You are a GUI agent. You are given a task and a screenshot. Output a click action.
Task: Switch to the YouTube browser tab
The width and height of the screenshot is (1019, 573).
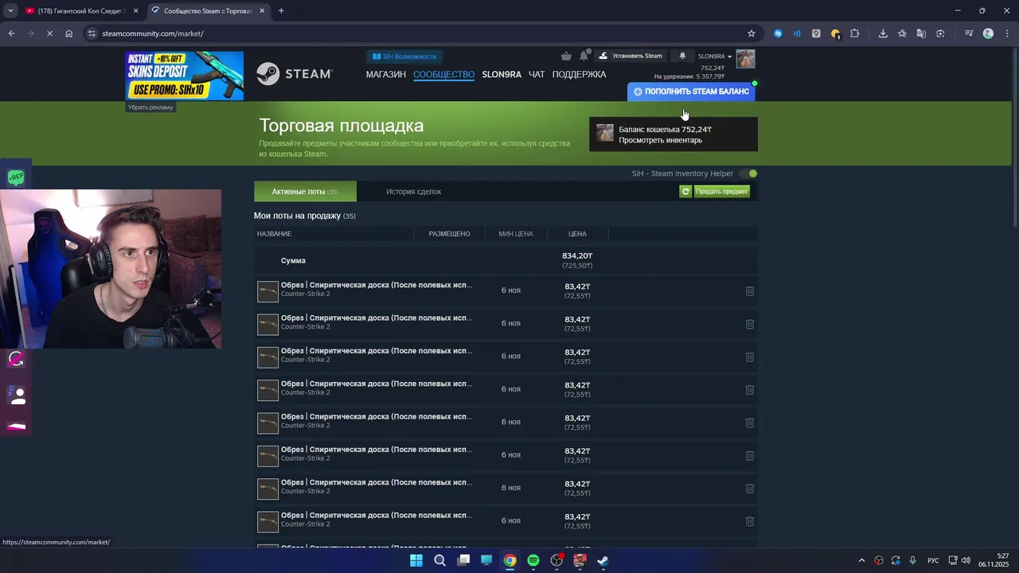point(80,11)
